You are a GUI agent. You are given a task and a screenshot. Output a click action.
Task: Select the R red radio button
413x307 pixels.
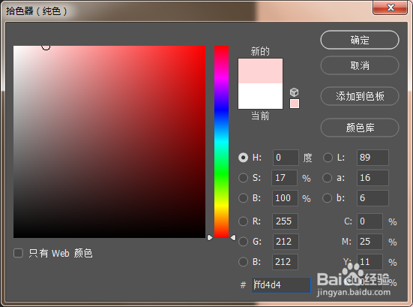click(243, 221)
